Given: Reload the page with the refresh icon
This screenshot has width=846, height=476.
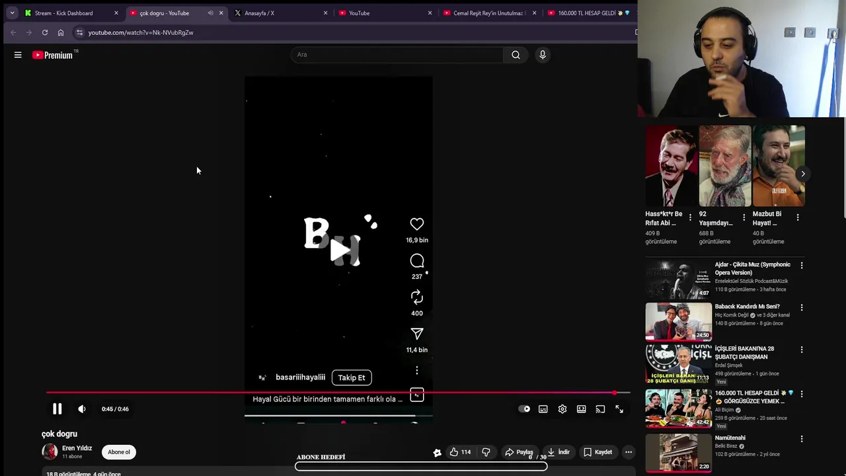Looking at the screenshot, I should 45,32.
